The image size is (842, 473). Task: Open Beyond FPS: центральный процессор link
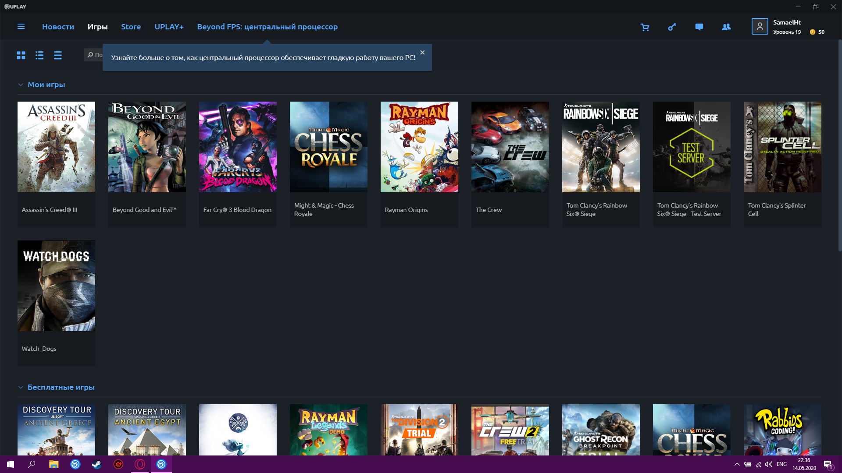pyautogui.click(x=267, y=27)
